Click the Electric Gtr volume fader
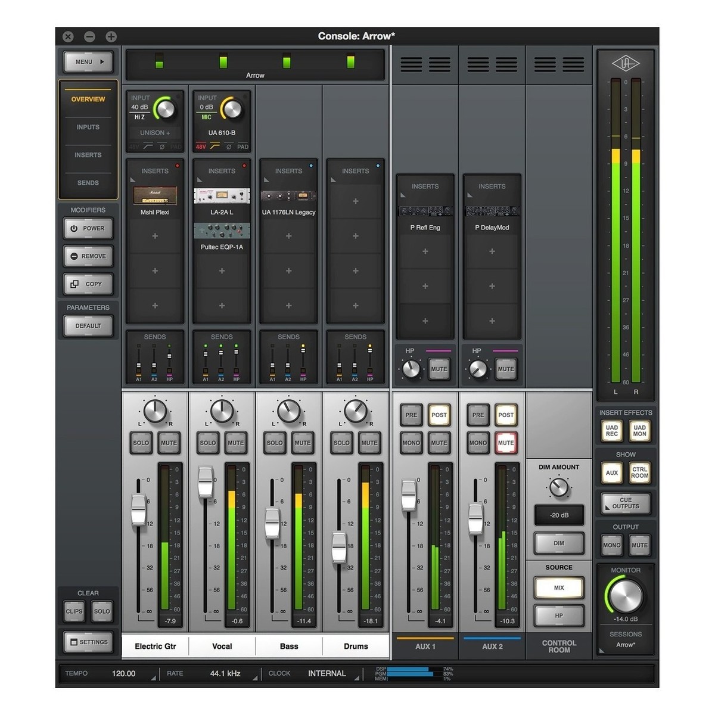 click(x=138, y=509)
